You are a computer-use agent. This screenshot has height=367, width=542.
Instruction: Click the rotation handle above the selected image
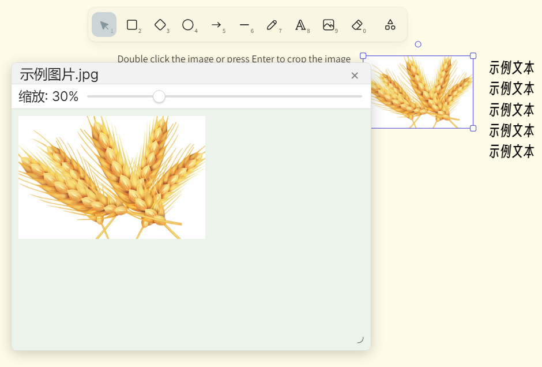pos(418,44)
